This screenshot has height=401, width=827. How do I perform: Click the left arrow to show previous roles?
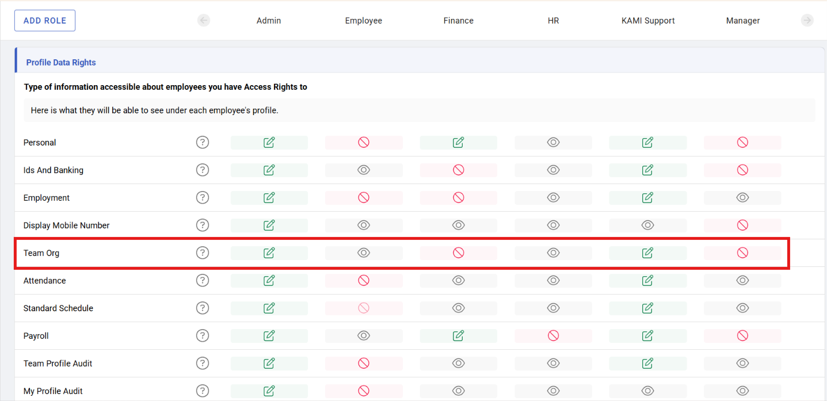[204, 21]
